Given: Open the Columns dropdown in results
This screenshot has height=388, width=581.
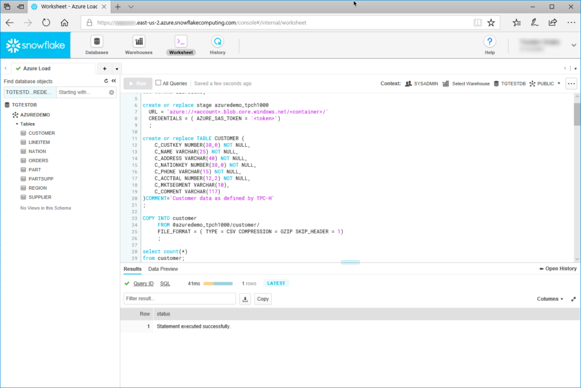Looking at the screenshot, I should (x=550, y=299).
